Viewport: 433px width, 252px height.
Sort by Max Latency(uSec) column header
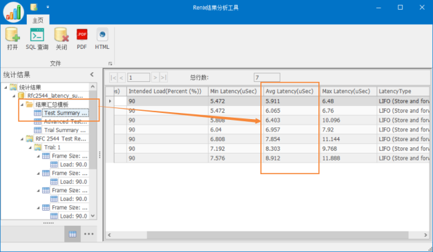coord(348,91)
